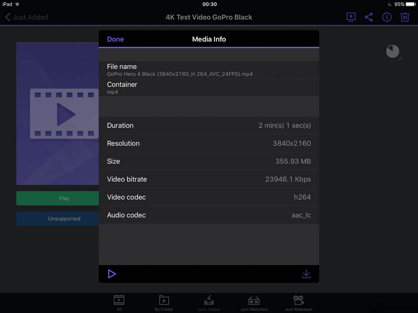Tap the Video bitrate value 23946.1 Kbps

pos(288,179)
